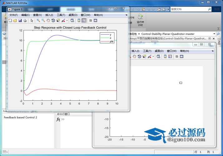
Task: Toggle the Insert Legend button in Figure 1
Action: click(84, 21)
